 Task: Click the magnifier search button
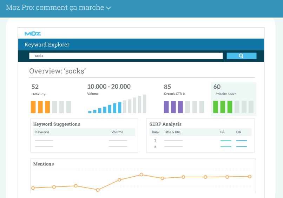click(x=242, y=56)
